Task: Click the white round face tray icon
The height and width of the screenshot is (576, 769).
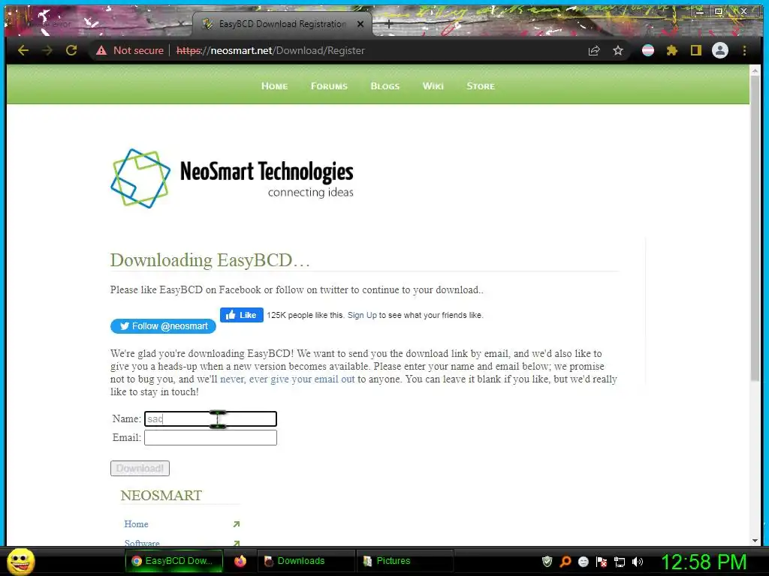Action: pos(583,561)
